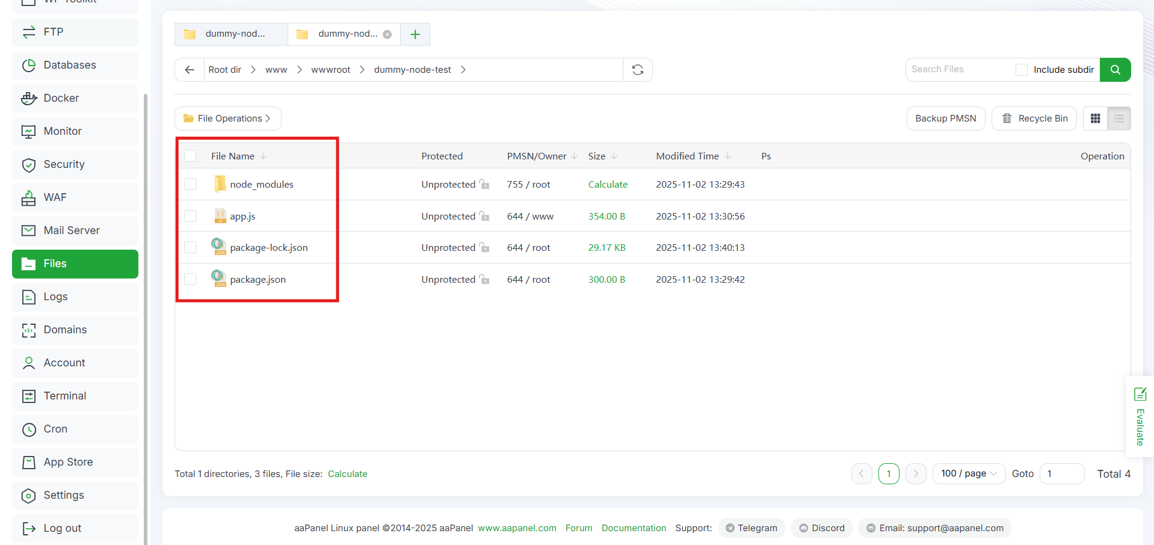Click dummy-node-test in breadcrumb
This screenshot has width=1154, height=545.
pyautogui.click(x=413, y=70)
